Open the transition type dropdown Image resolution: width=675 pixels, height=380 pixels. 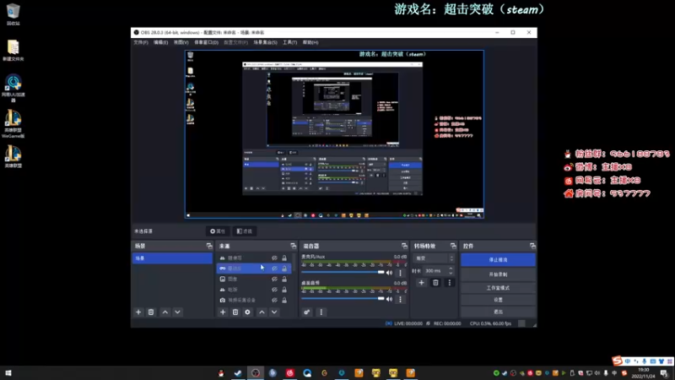[x=434, y=258]
